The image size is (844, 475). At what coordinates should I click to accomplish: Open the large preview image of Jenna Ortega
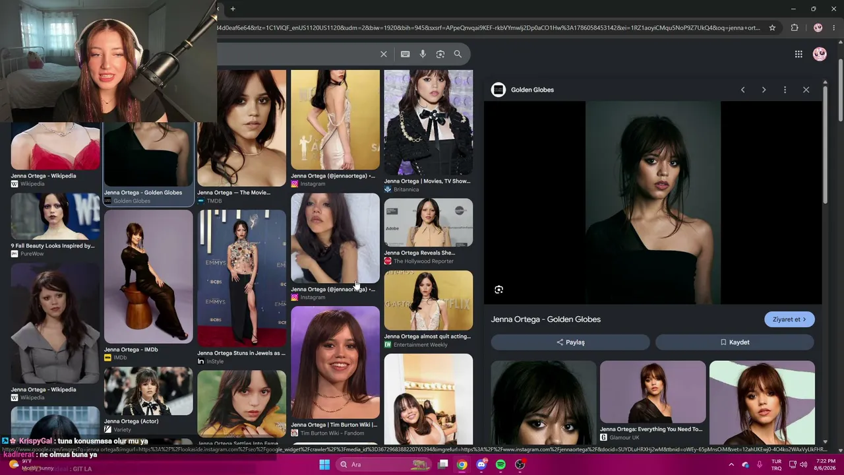(x=653, y=203)
